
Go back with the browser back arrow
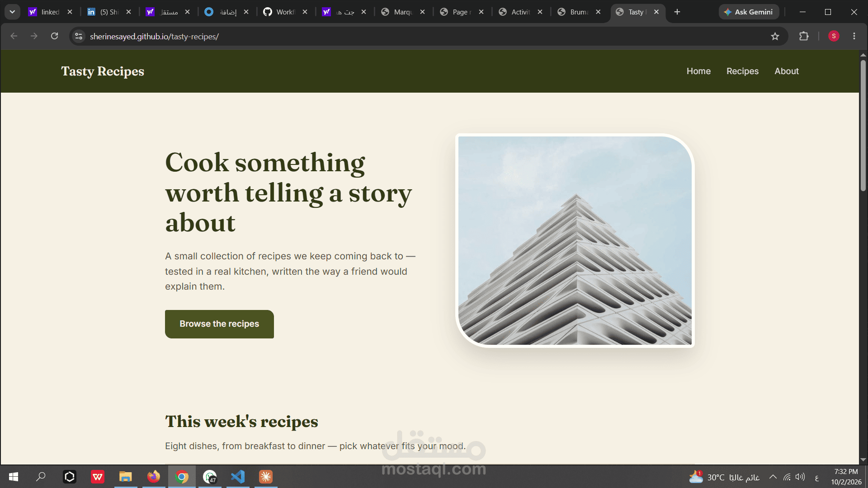14,36
